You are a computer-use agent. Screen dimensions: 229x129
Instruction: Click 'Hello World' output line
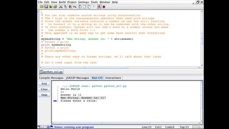pos(70,89)
